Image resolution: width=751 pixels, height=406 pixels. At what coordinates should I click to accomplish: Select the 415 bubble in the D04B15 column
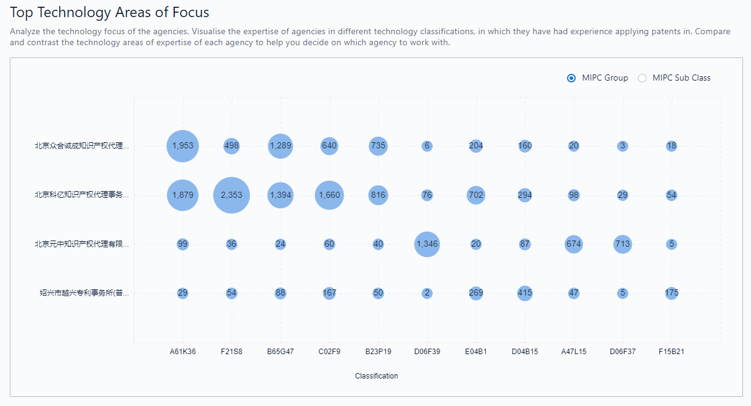[x=525, y=293]
